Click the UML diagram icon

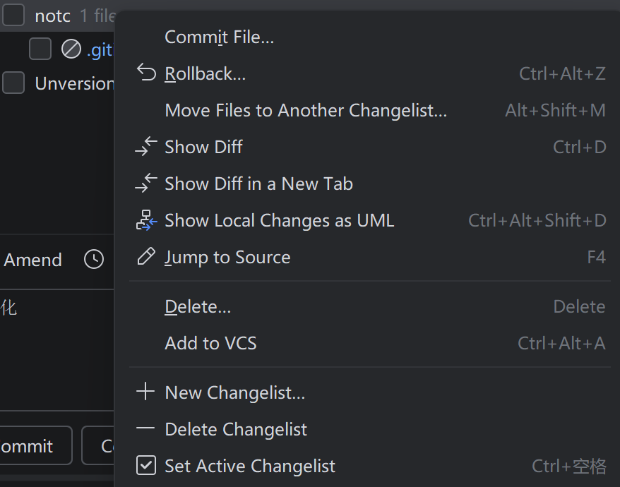[145, 221]
